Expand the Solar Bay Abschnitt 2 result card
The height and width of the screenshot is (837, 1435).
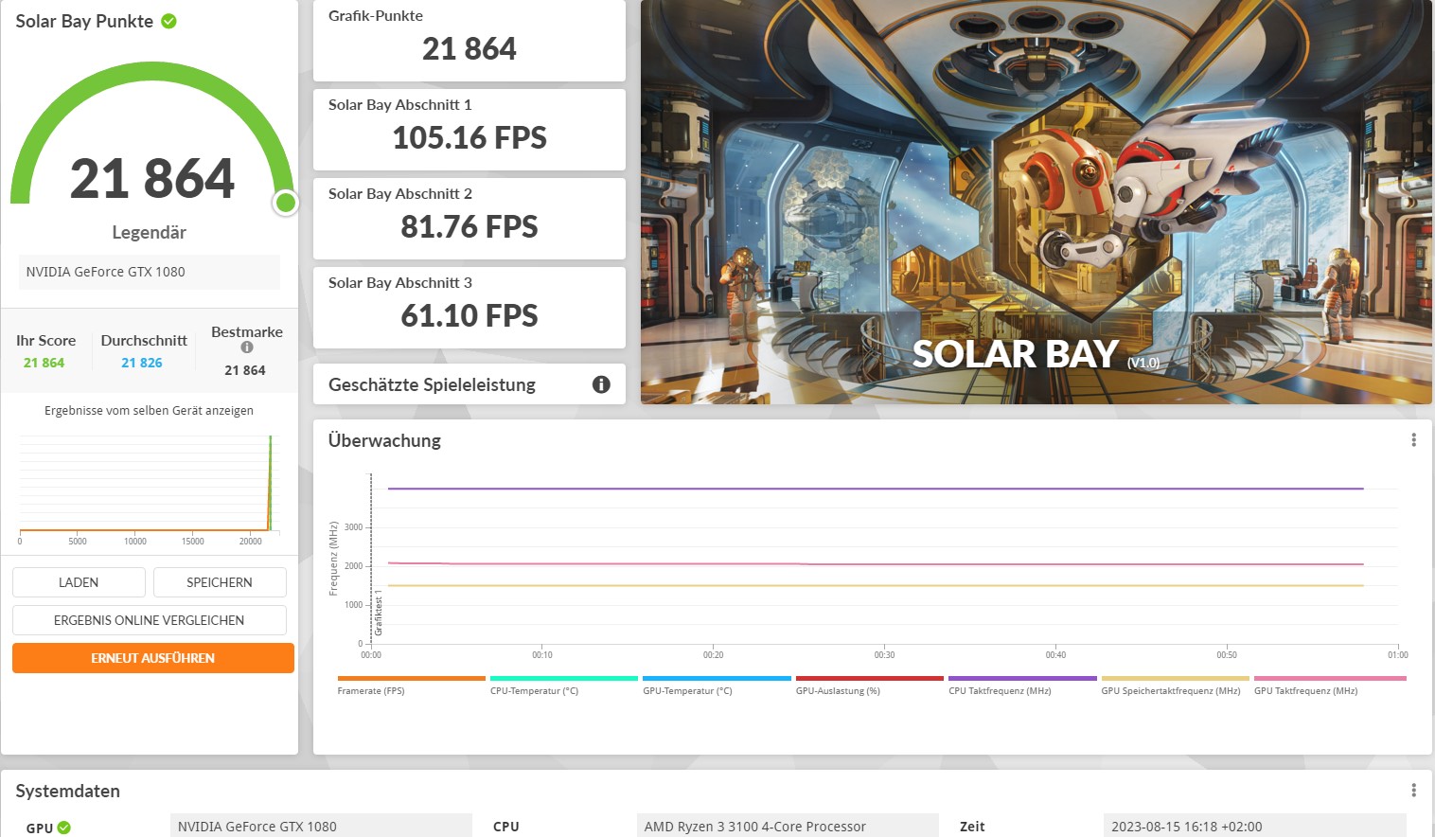coord(469,218)
